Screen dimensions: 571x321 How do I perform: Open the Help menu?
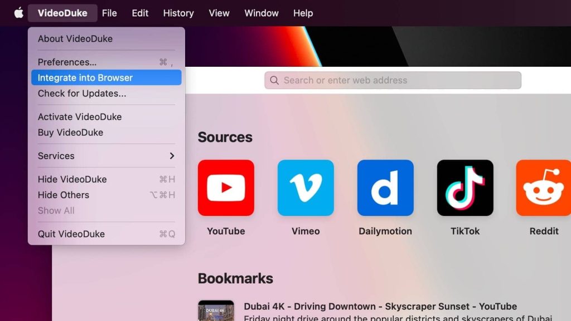click(x=303, y=13)
